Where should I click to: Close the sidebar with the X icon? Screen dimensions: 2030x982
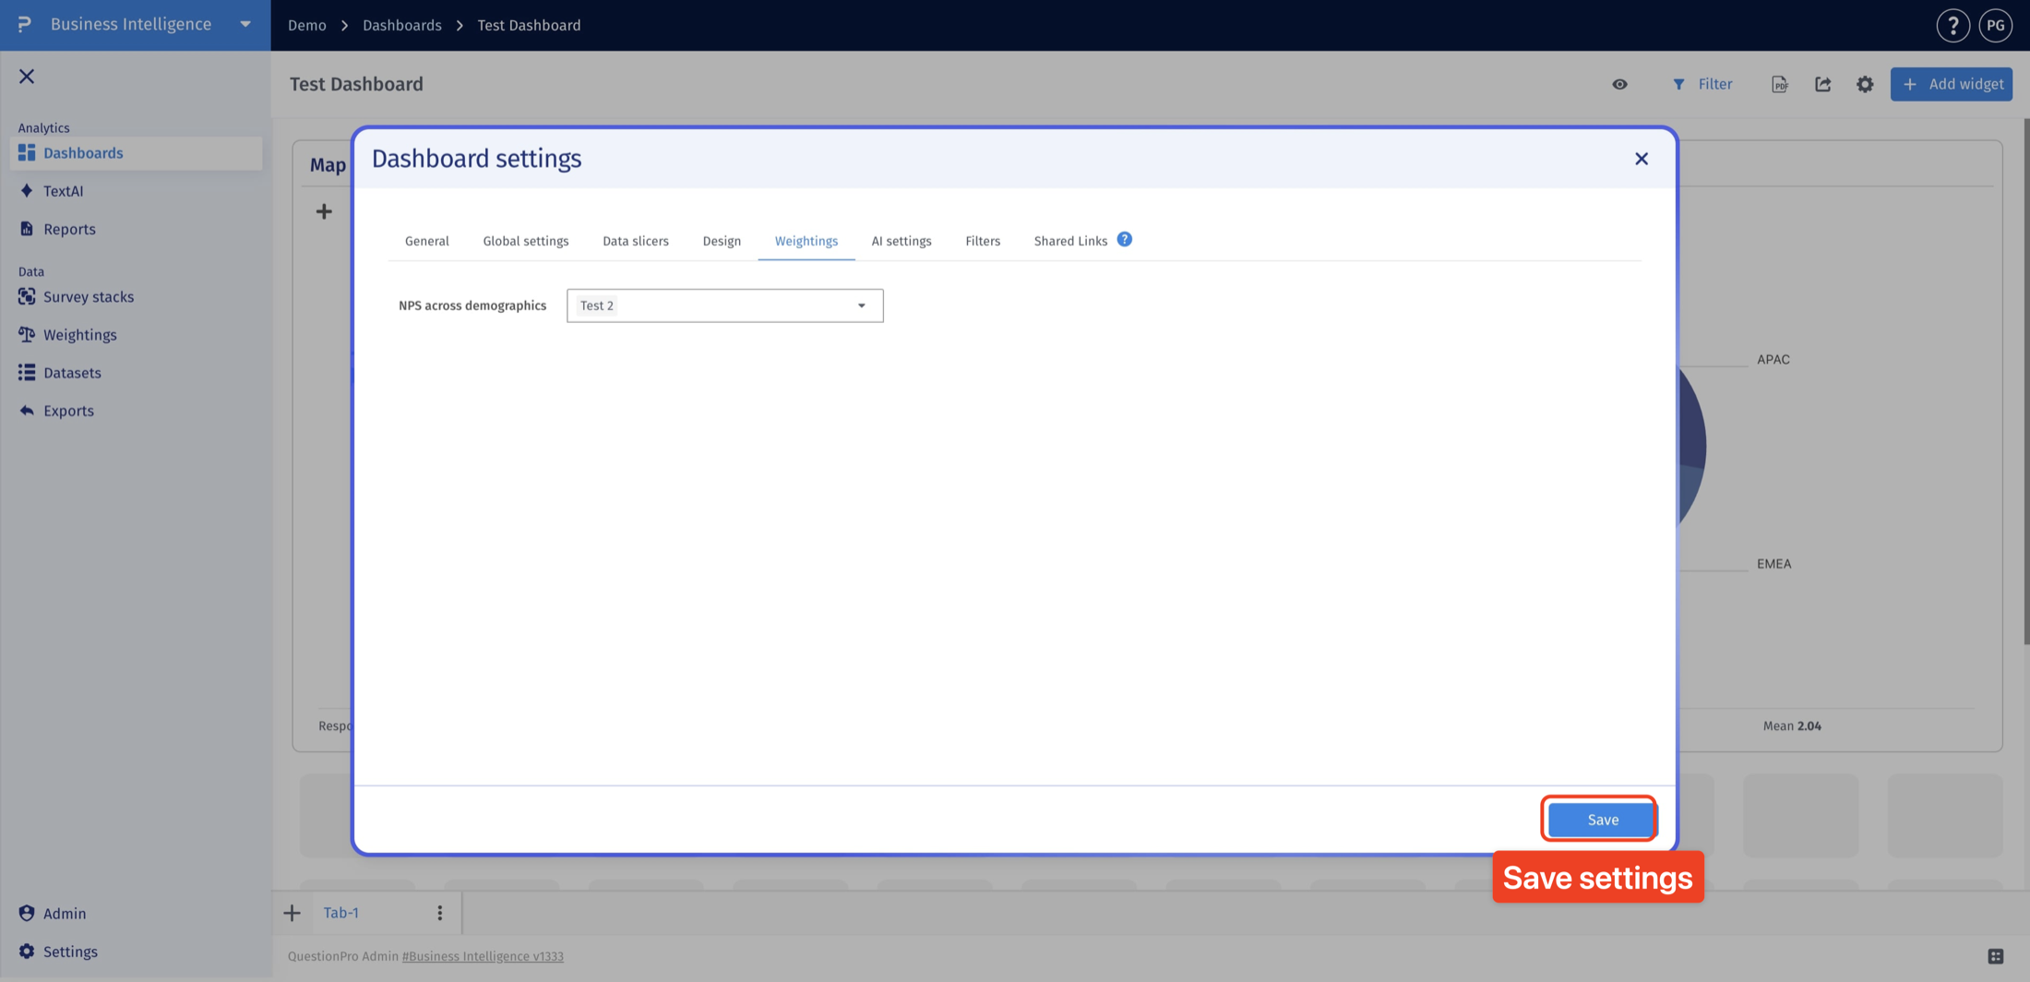[x=27, y=77]
